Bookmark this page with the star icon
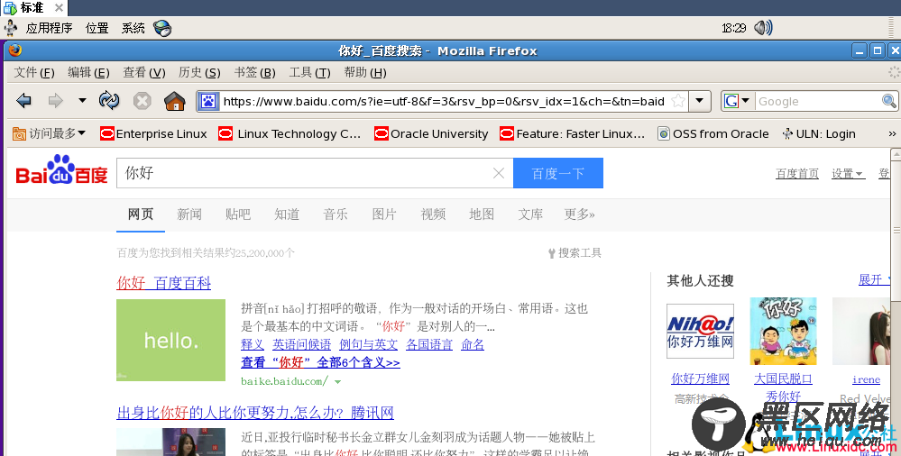Viewport: 901px width, 456px height. (678, 101)
